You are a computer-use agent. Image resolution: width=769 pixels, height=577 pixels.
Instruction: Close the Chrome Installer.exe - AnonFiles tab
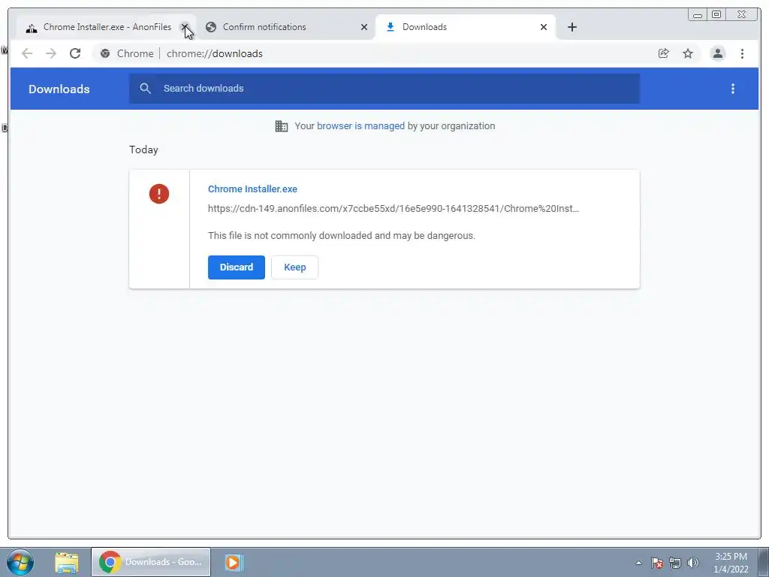pyautogui.click(x=185, y=27)
